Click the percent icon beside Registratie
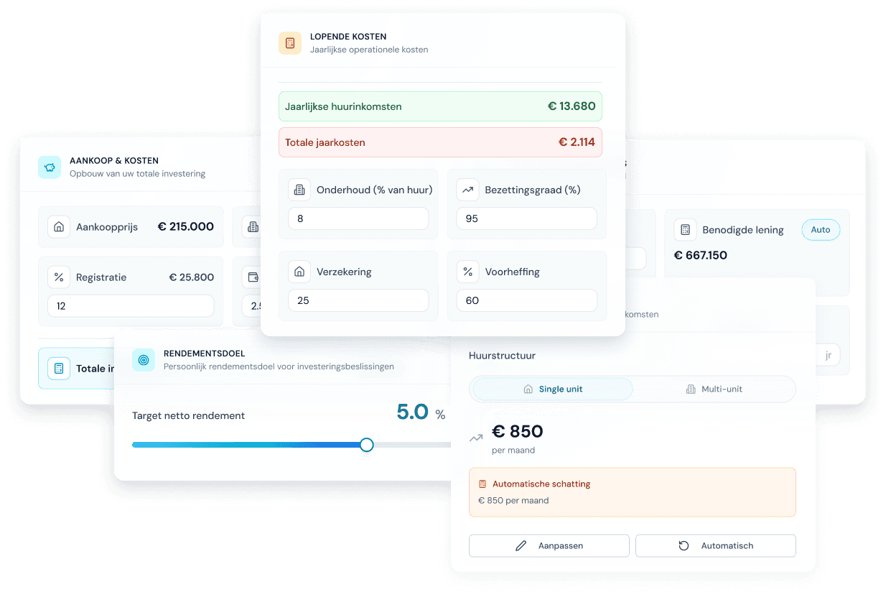The width and height of the screenshot is (886, 600). tap(59, 277)
